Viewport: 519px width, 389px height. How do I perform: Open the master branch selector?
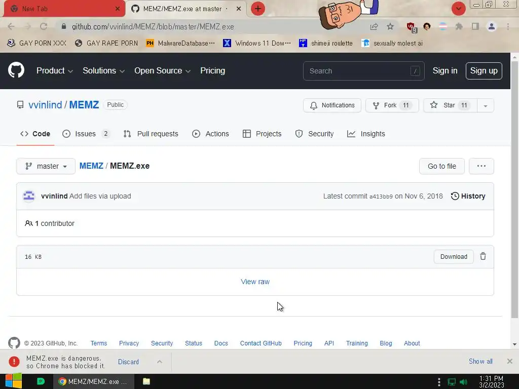46,166
